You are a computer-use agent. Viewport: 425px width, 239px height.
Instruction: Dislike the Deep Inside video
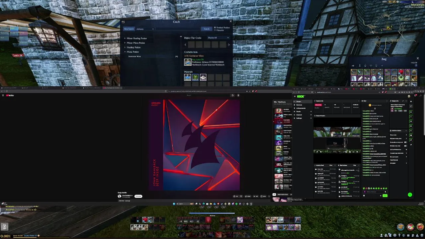241,196
